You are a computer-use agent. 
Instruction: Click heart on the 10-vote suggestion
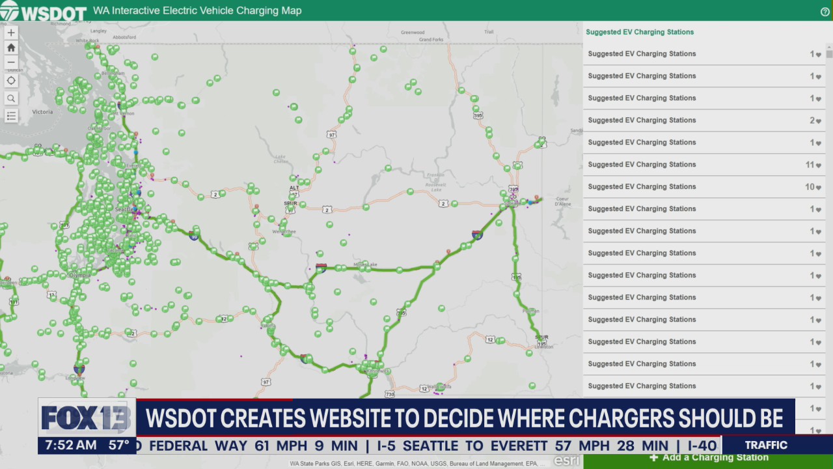coord(819,188)
